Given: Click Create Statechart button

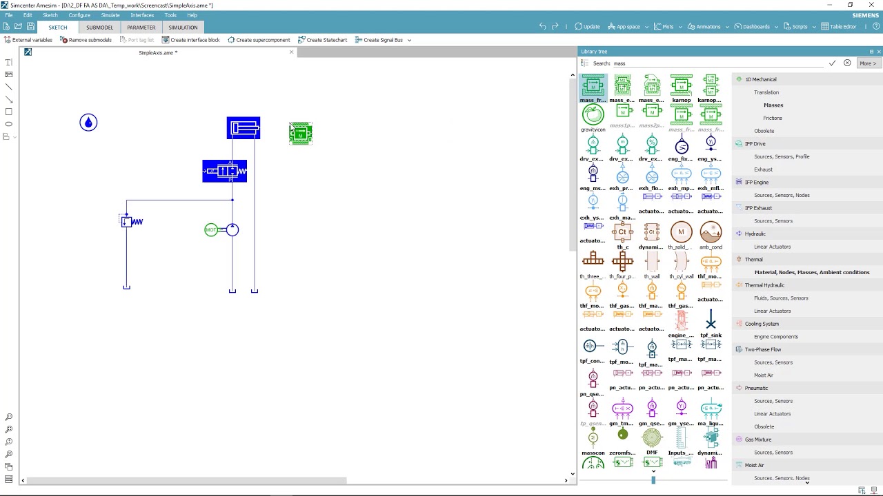Looking at the screenshot, I should click(x=322, y=40).
